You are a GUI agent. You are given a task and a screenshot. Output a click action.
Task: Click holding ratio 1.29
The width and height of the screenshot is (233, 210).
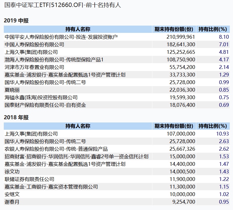pos(224,75)
